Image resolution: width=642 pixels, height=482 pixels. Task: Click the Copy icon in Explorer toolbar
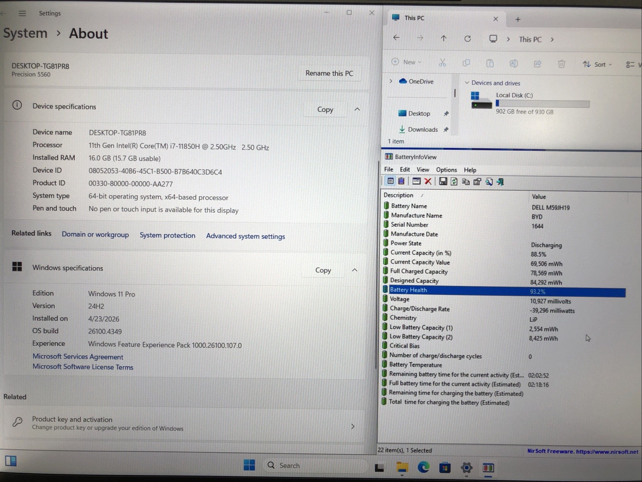point(466,63)
